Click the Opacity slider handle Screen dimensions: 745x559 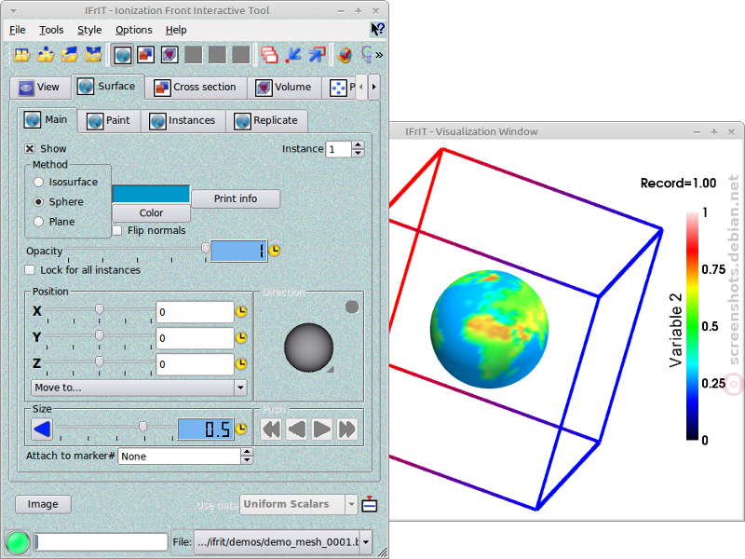205,248
